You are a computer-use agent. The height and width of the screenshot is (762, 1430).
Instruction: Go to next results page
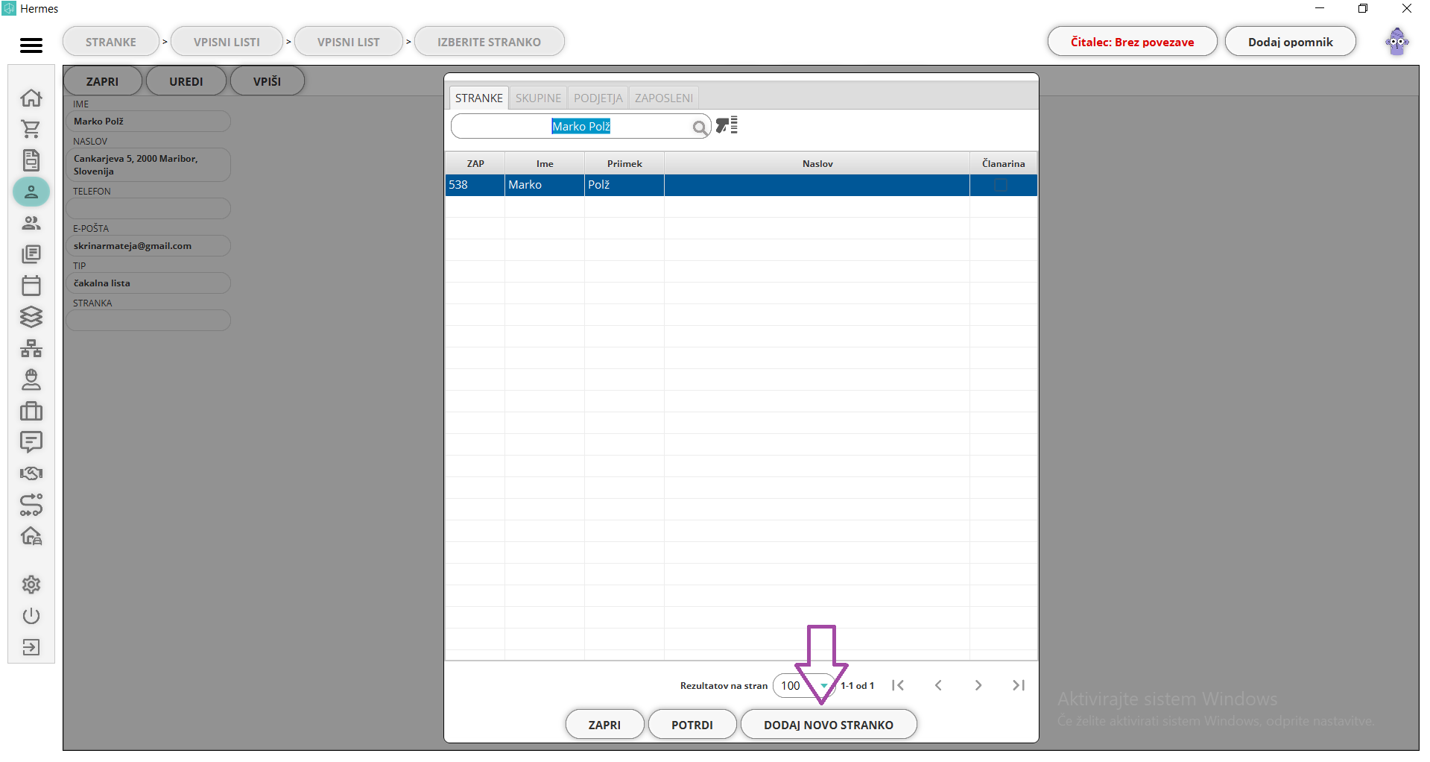[x=978, y=685]
